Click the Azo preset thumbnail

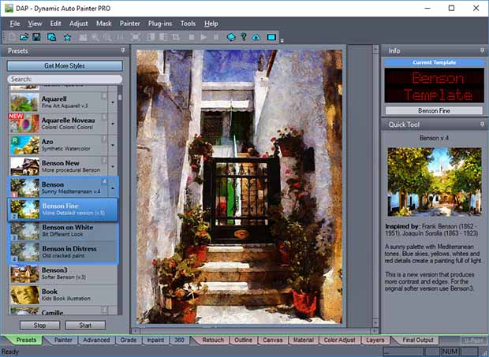(24, 145)
